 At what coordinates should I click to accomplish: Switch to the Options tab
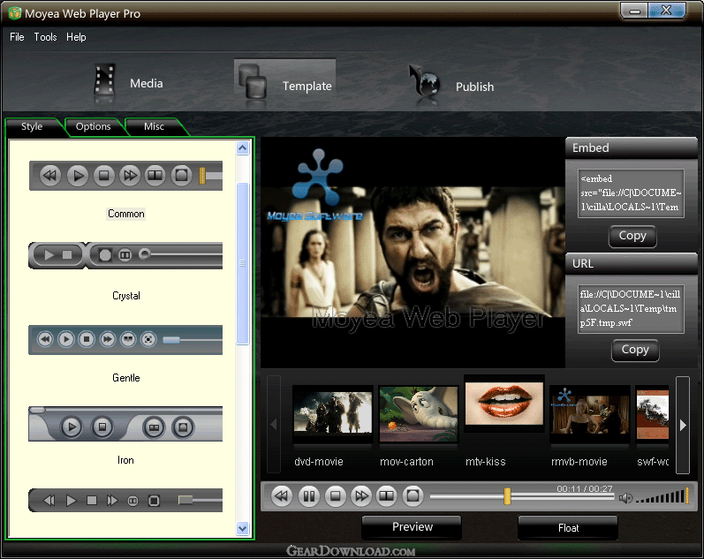point(94,127)
